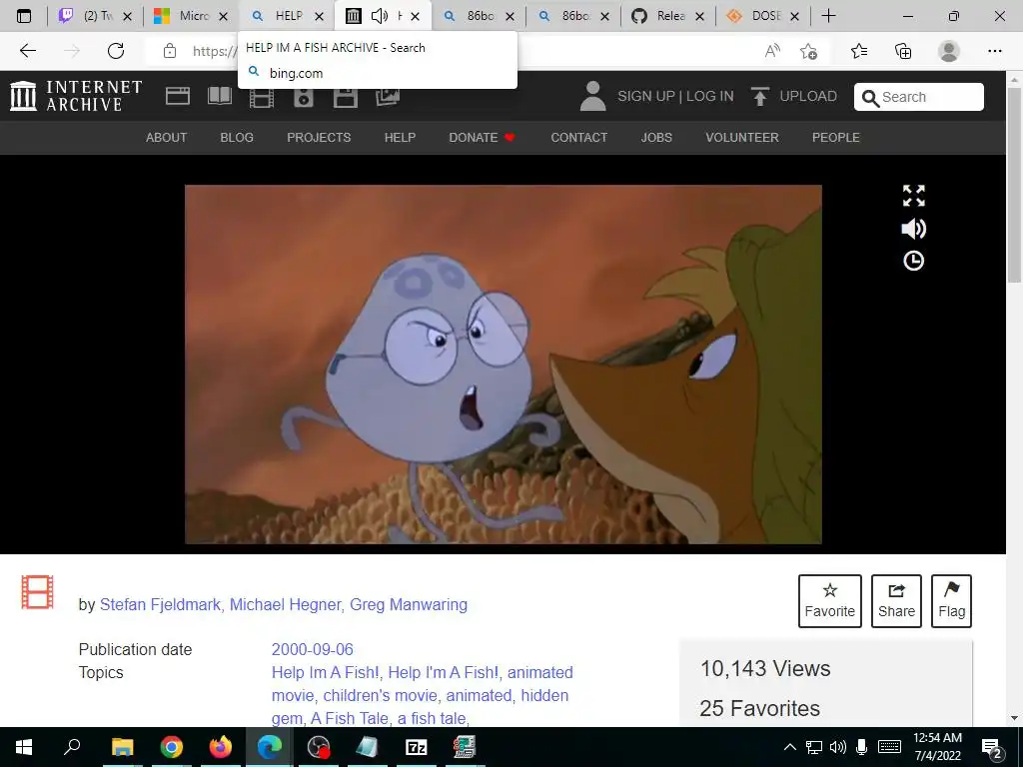1023x767 pixels.
Task: Mute the tab via its speaker icon
Action: tap(380, 16)
